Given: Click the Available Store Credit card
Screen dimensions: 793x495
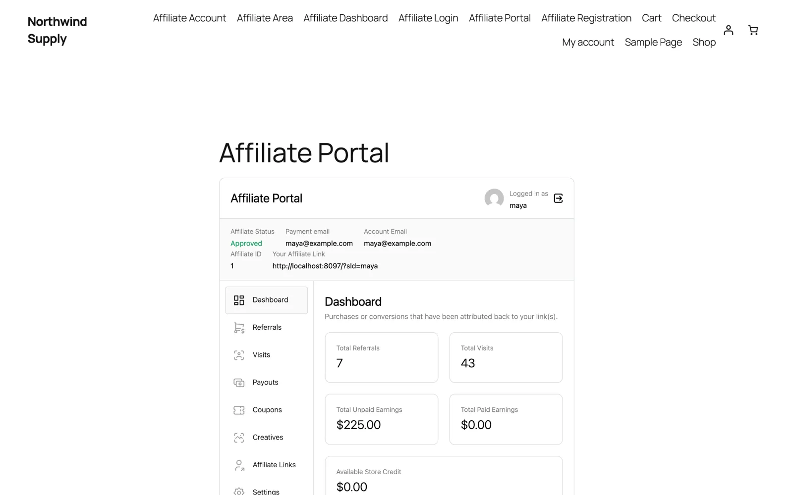Looking at the screenshot, I should click(444, 476).
